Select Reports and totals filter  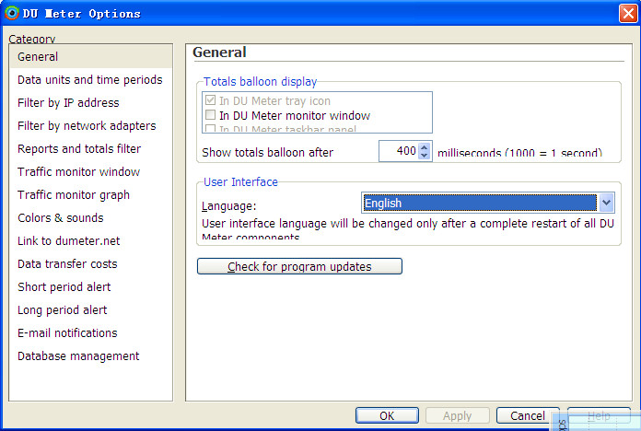(x=91, y=149)
